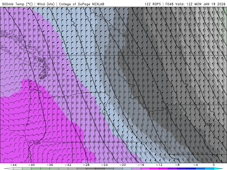
Task: Click the -32 colorbar tick label
Action: pyautogui.click(x=68, y=165)
